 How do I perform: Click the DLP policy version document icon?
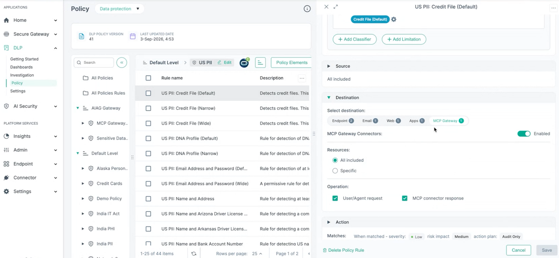(x=81, y=36)
